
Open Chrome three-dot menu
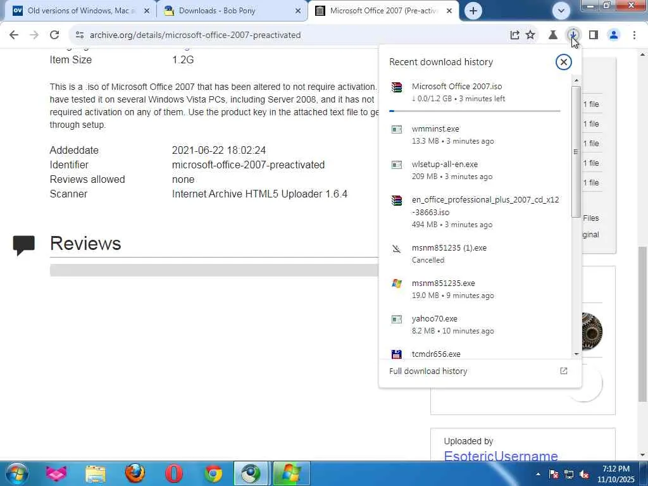[634, 35]
